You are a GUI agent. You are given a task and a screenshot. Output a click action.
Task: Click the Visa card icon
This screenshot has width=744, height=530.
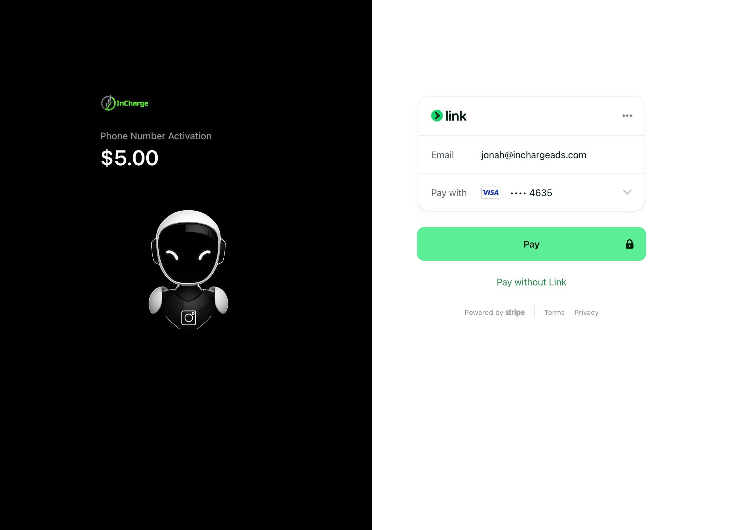(490, 193)
